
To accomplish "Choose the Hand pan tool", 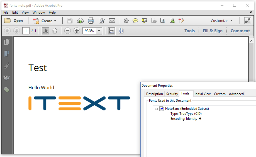I will click(55, 31).
